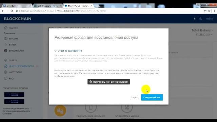Click the FAQ question icon

tap(6, 78)
